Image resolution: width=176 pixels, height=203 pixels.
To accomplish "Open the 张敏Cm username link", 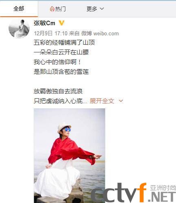I will pos(44,23).
